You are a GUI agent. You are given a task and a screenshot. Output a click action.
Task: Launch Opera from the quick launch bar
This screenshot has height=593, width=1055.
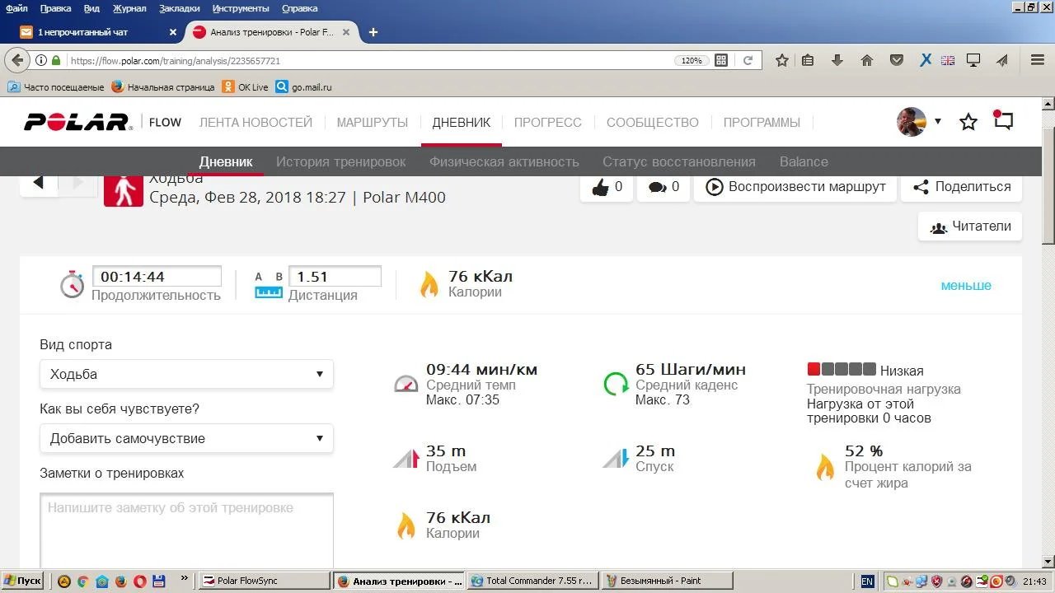click(x=139, y=581)
